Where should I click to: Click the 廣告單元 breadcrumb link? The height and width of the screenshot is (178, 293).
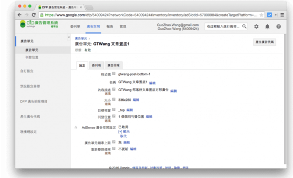coord(81,39)
